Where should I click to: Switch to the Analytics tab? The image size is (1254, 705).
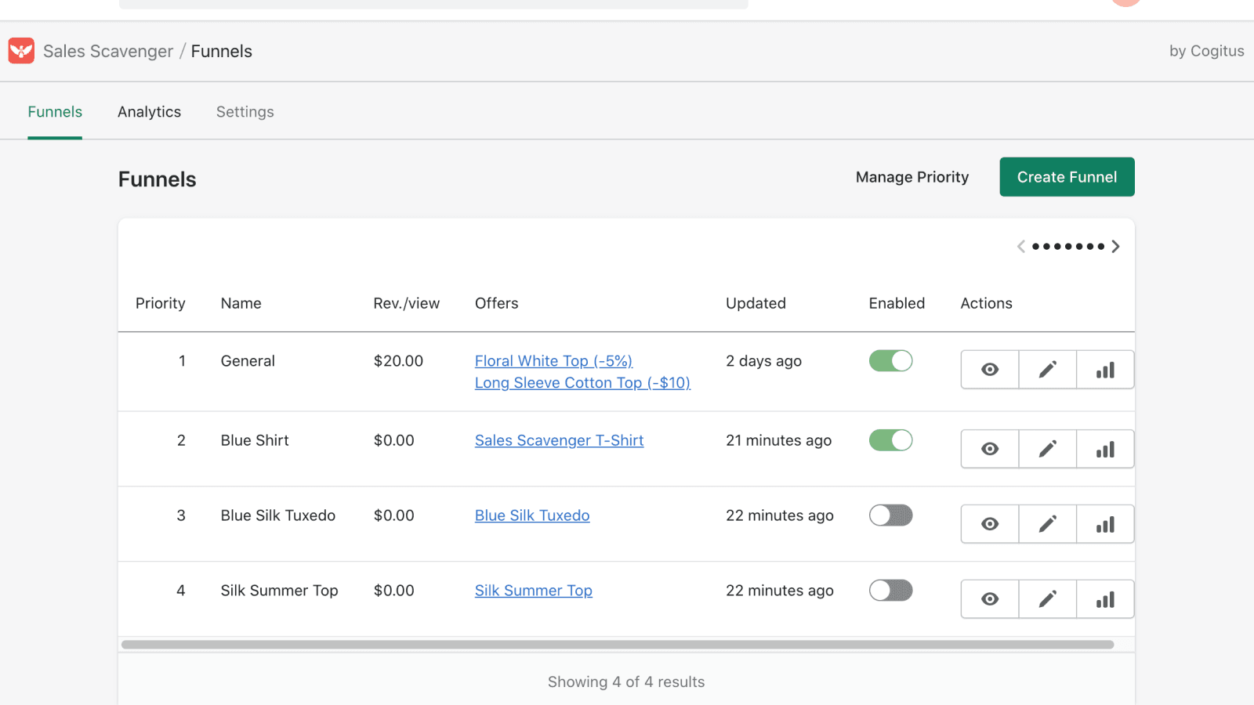click(149, 111)
